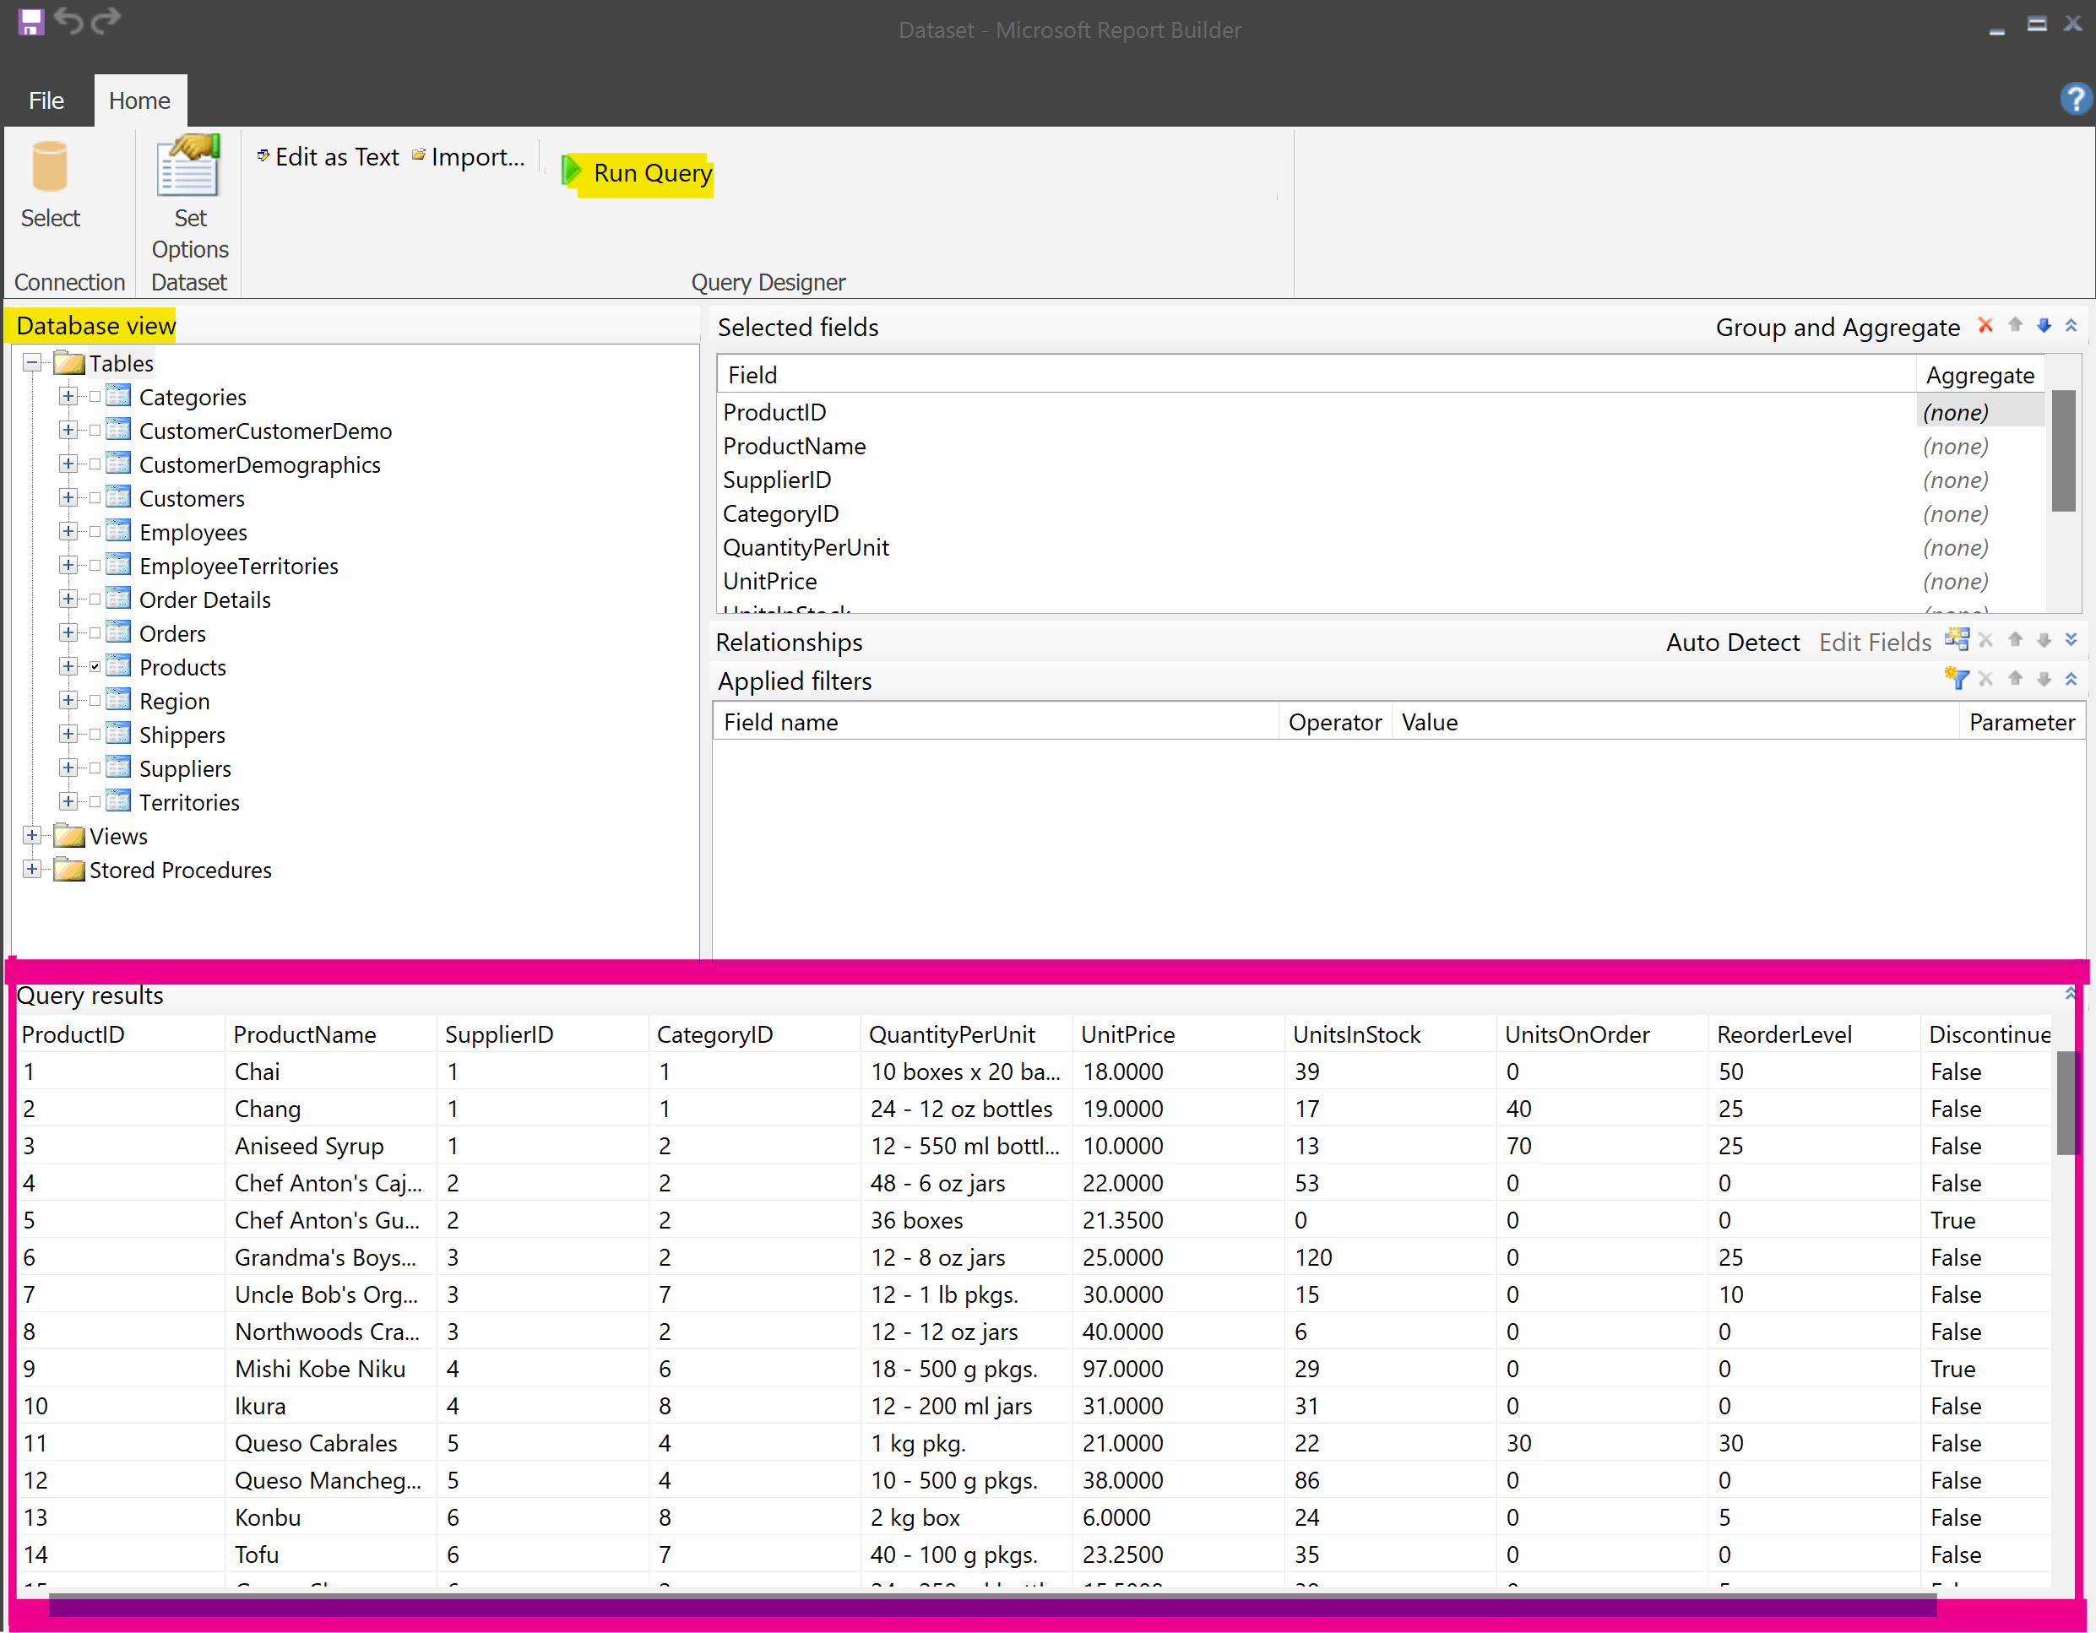Click Relationships move down arrow
The height and width of the screenshot is (1633, 2096).
pos(2043,641)
